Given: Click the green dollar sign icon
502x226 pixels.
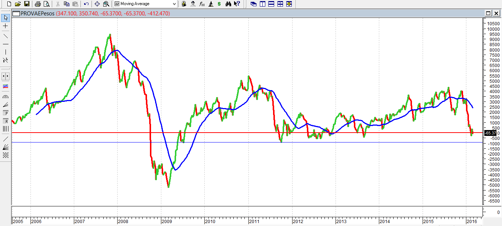Looking at the screenshot, I should pos(219,4).
